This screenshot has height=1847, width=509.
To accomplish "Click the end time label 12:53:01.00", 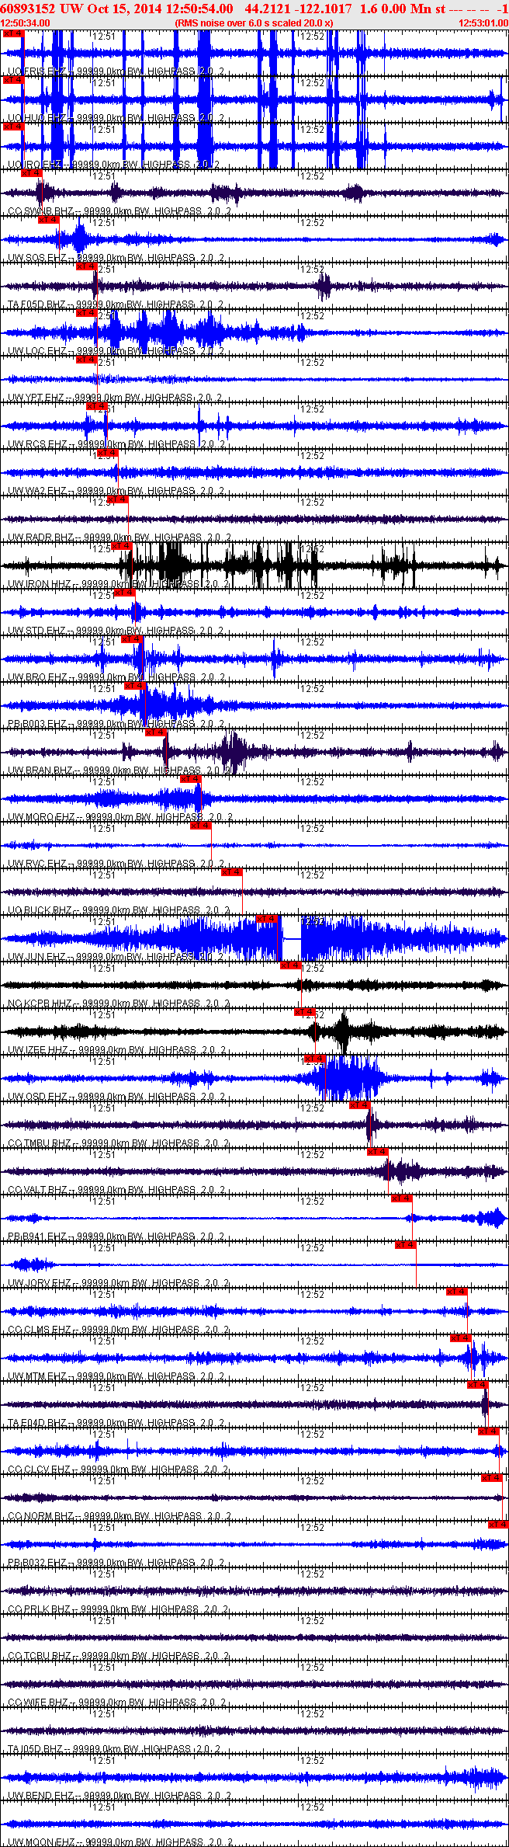I will coord(483,23).
